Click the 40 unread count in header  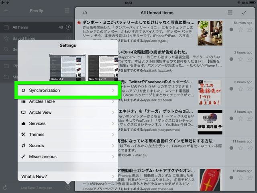point(85,13)
